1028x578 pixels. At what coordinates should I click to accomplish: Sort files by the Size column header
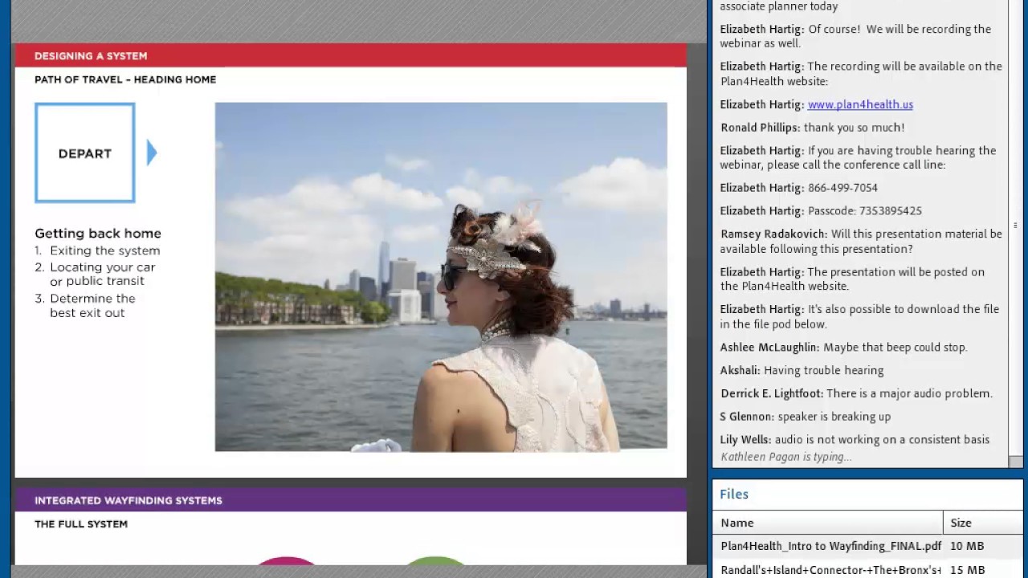[983, 523]
